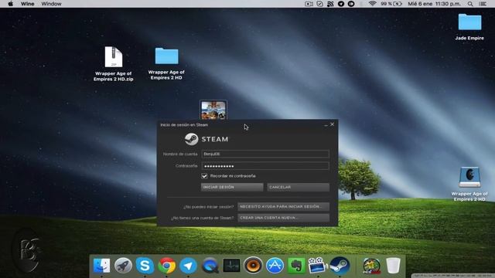The width and height of the screenshot is (495, 278).
Task: Open Spotlight search magnifier
Action: pos(470,4)
